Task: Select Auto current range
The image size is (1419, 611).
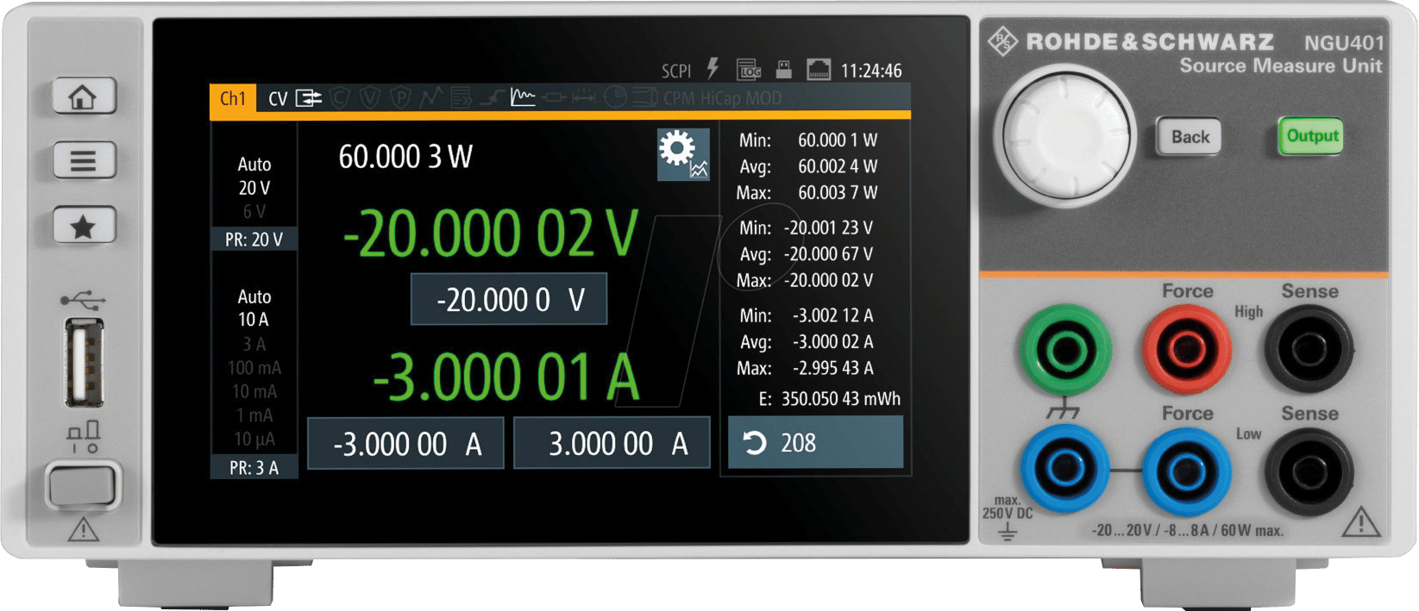Action: point(254,297)
